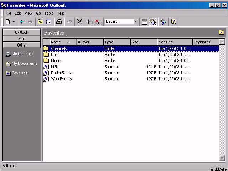Viewport: 228px width, 171px height.
Task: Click the MSN shortcut icon
Action: [46, 67]
